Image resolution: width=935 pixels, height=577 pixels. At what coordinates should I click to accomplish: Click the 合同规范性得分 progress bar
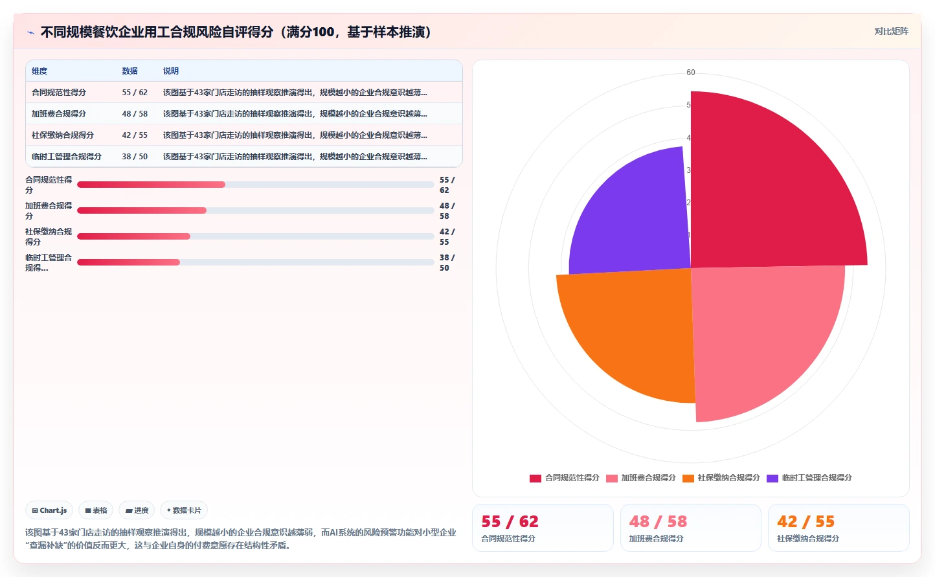click(256, 185)
